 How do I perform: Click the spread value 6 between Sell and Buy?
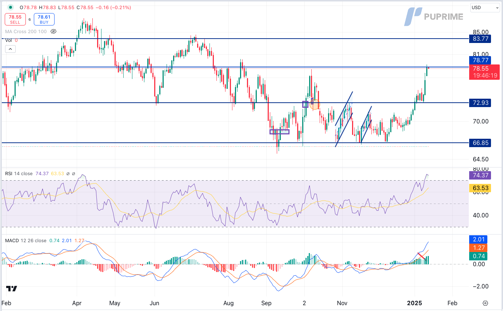point(29,19)
